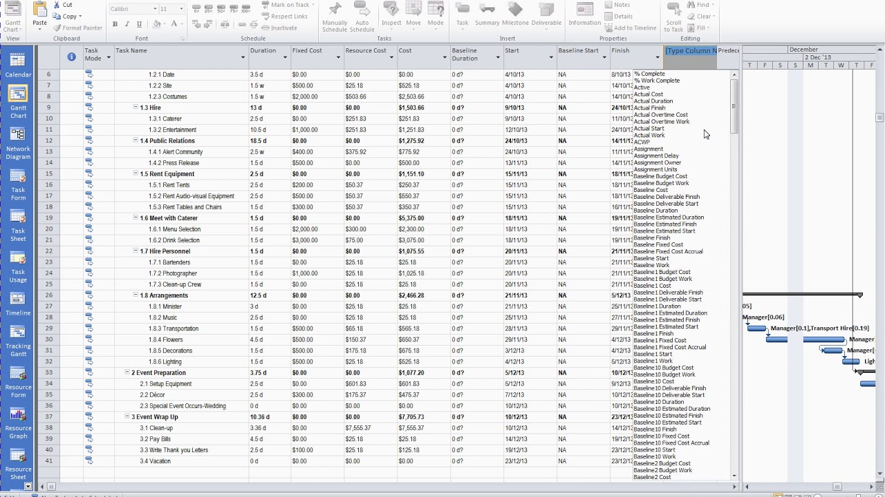Image resolution: width=885 pixels, height=497 pixels.
Task: Select Assignment Delay field in the list
Action: pyautogui.click(x=656, y=156)
